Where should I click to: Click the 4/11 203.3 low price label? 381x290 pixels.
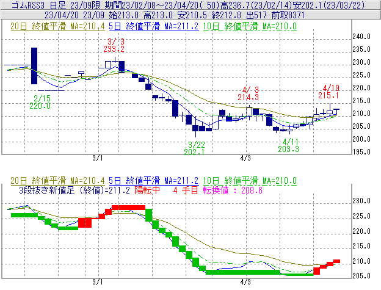tap(288, 145)
